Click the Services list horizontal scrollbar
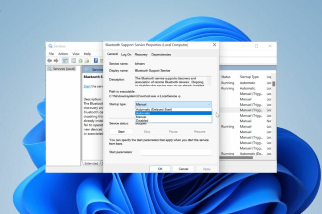Image resolution: width=322 pixels, height=214 pixels. coord(236,158)
